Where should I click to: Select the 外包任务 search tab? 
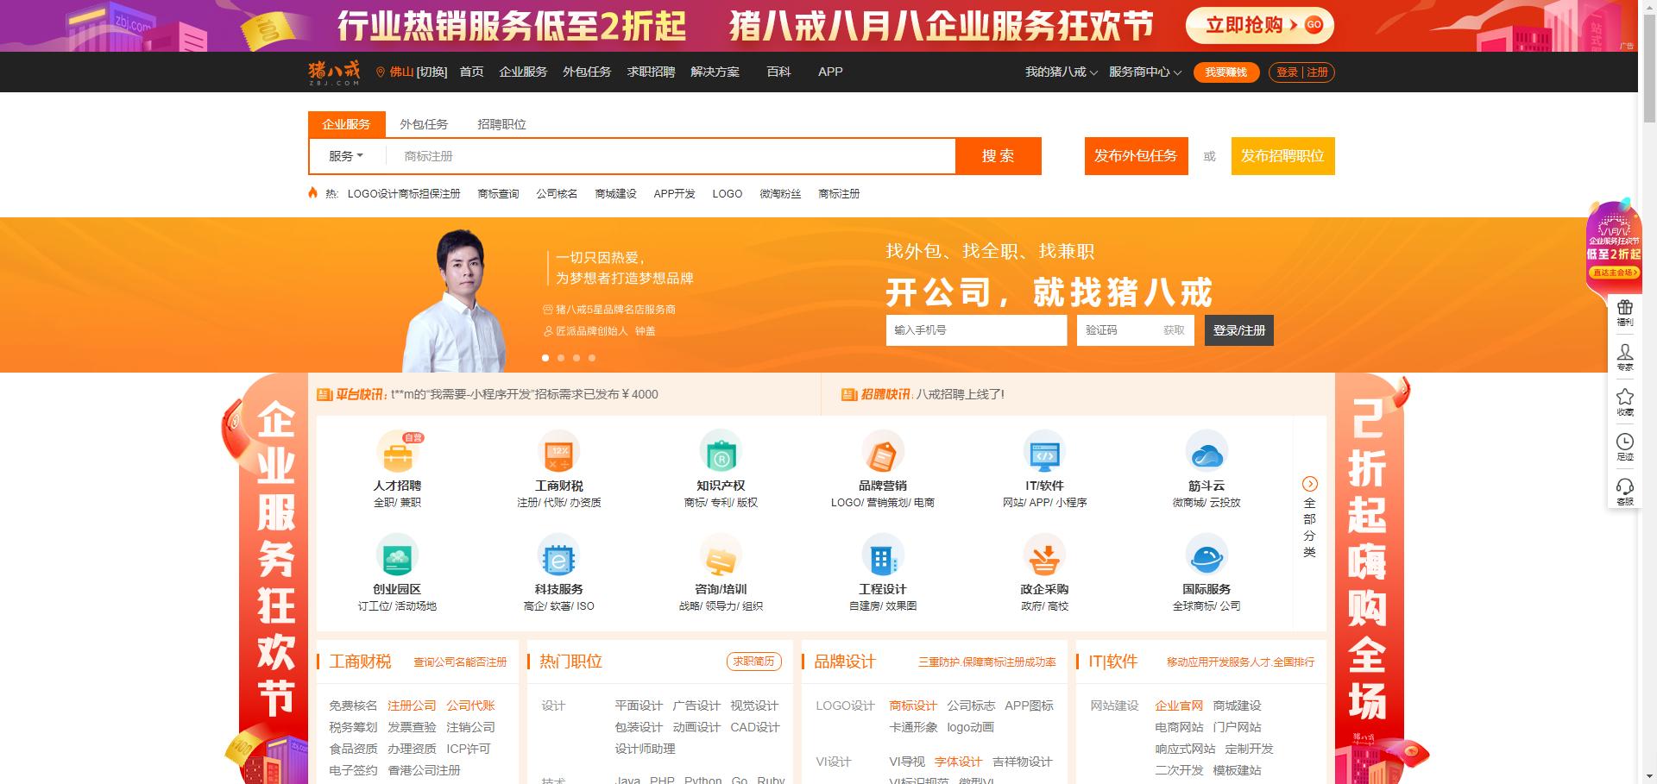[424, 124]
